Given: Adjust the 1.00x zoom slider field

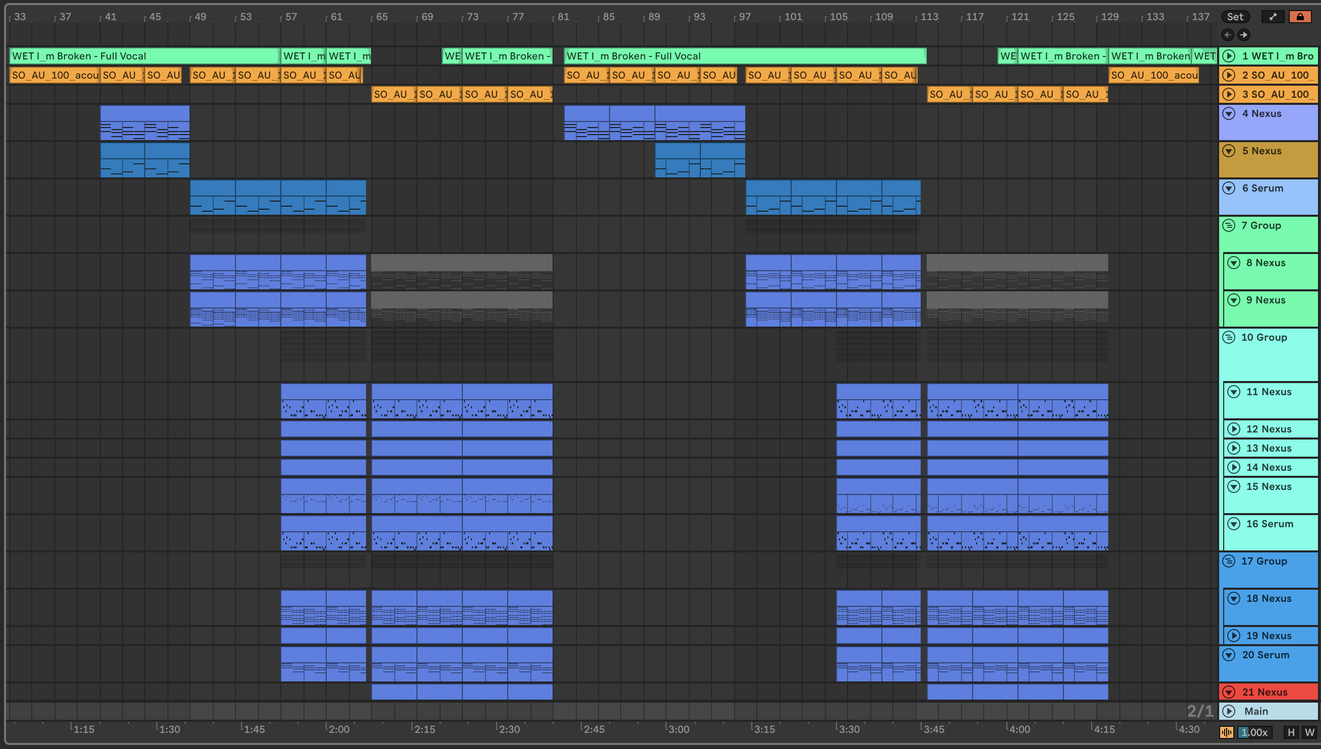Looking at the screenshot, I should 1254,732.
